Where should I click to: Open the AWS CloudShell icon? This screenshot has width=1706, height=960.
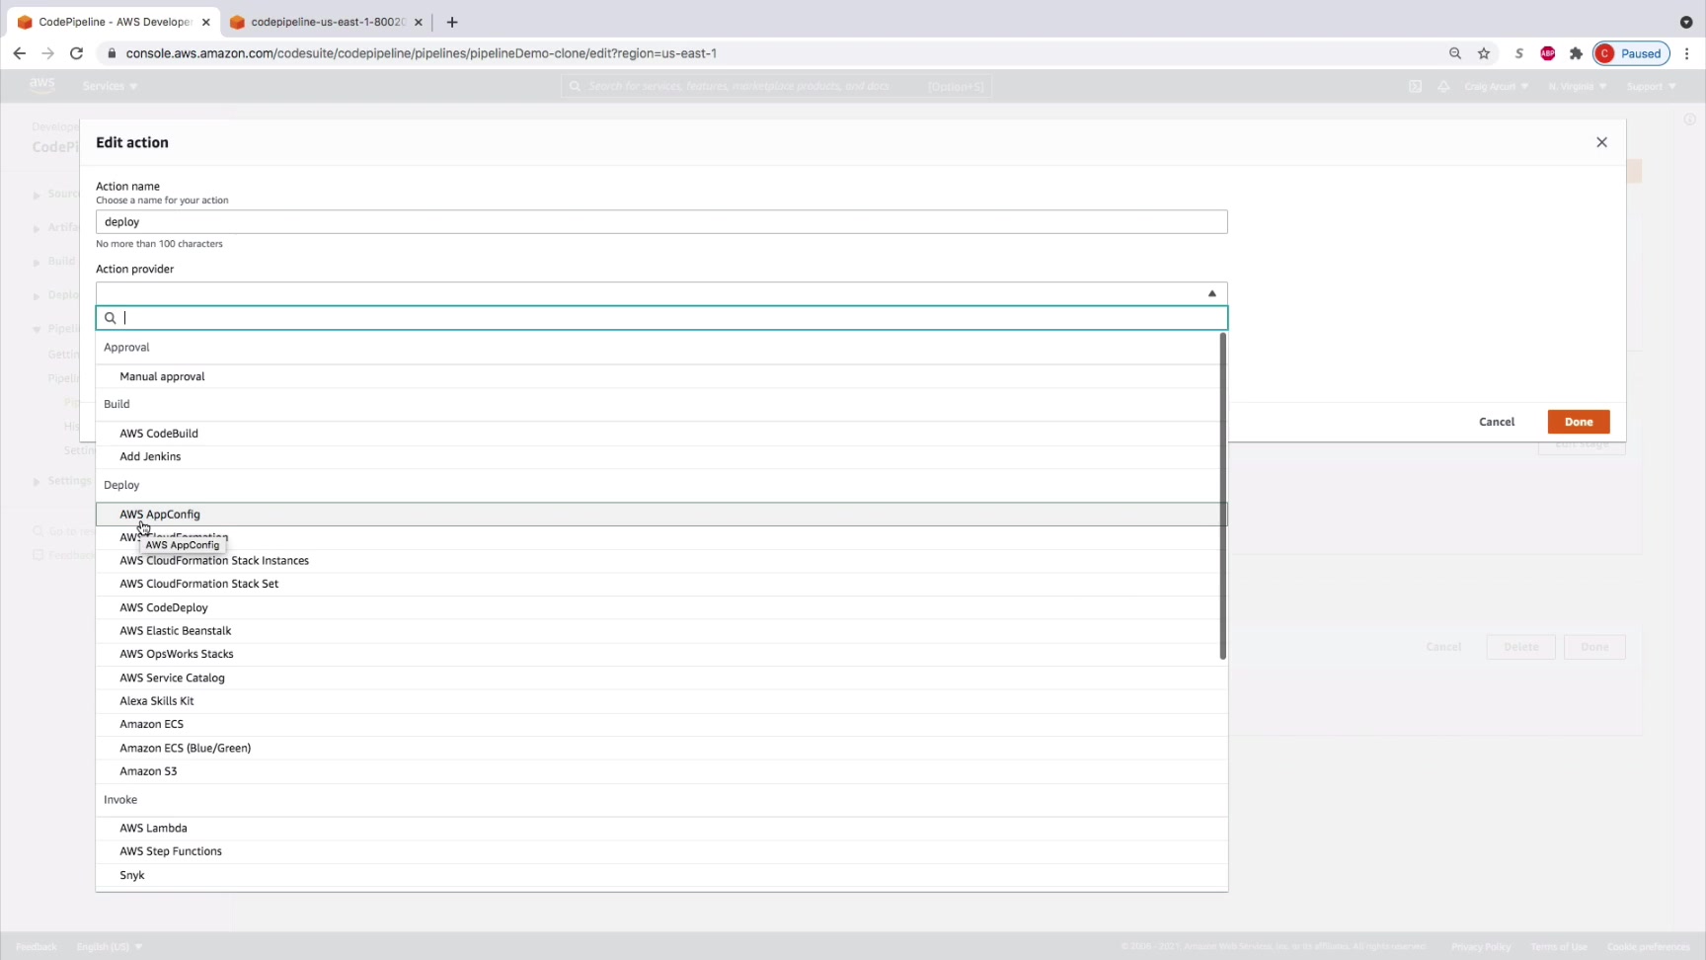[x=1415, y=86]
